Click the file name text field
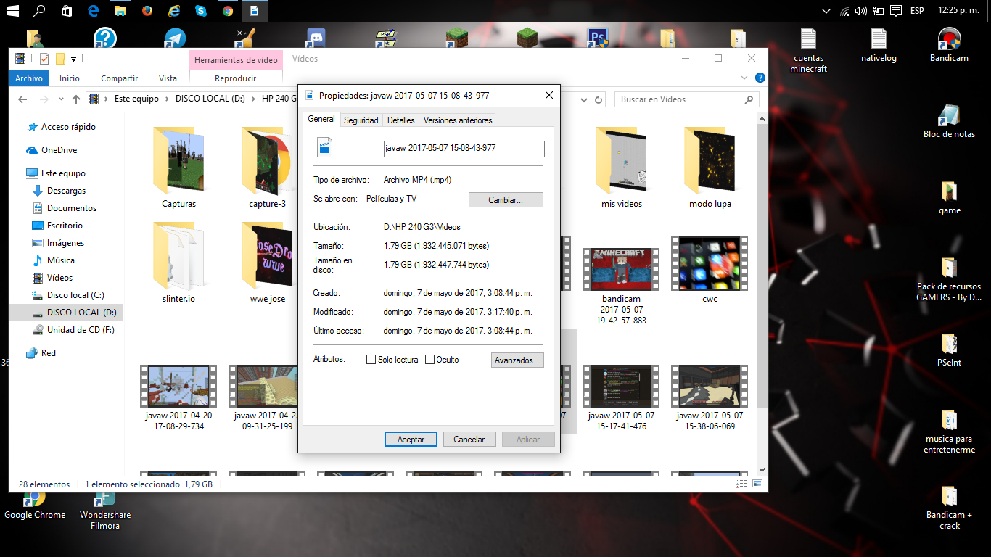The height and width of the screenshot is (557, 991). (464, 148)
